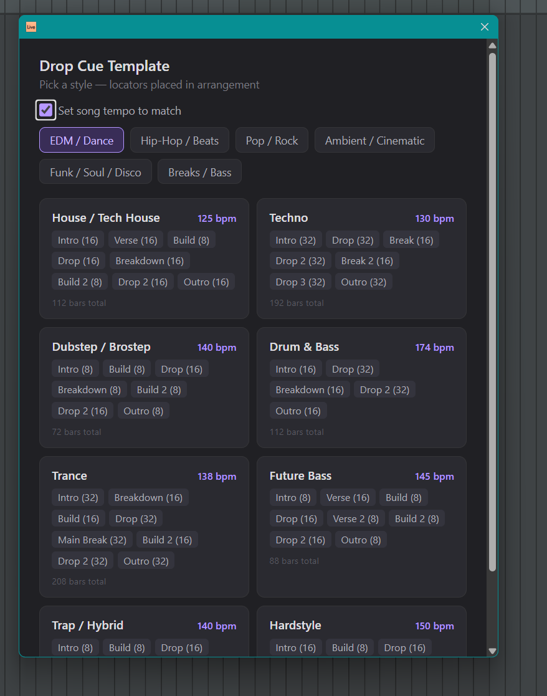Click Breakdown (16) chip in House card
The width and height of the screenshot is (547, 696).
150,260
